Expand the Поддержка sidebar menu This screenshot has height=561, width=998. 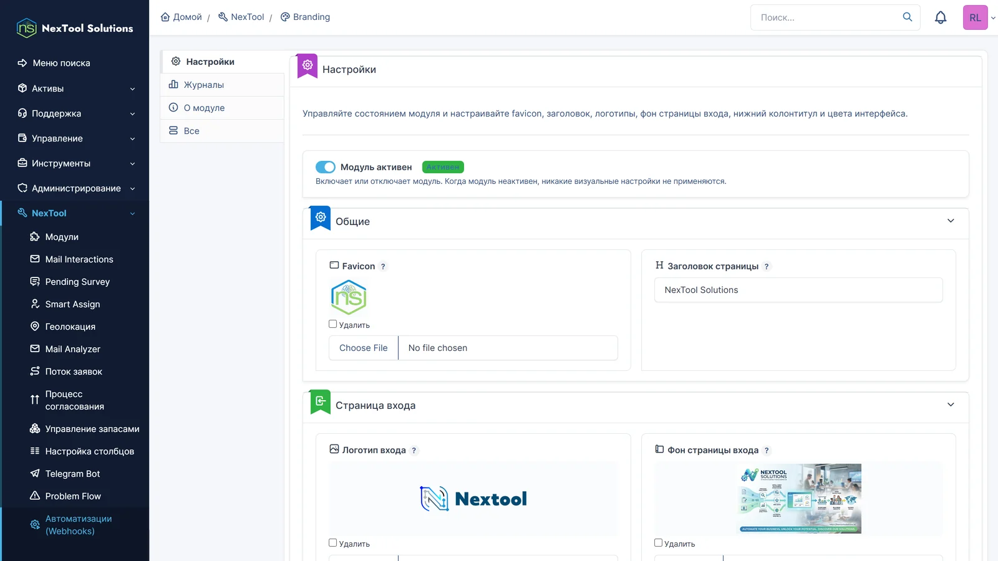pos(75,113)
